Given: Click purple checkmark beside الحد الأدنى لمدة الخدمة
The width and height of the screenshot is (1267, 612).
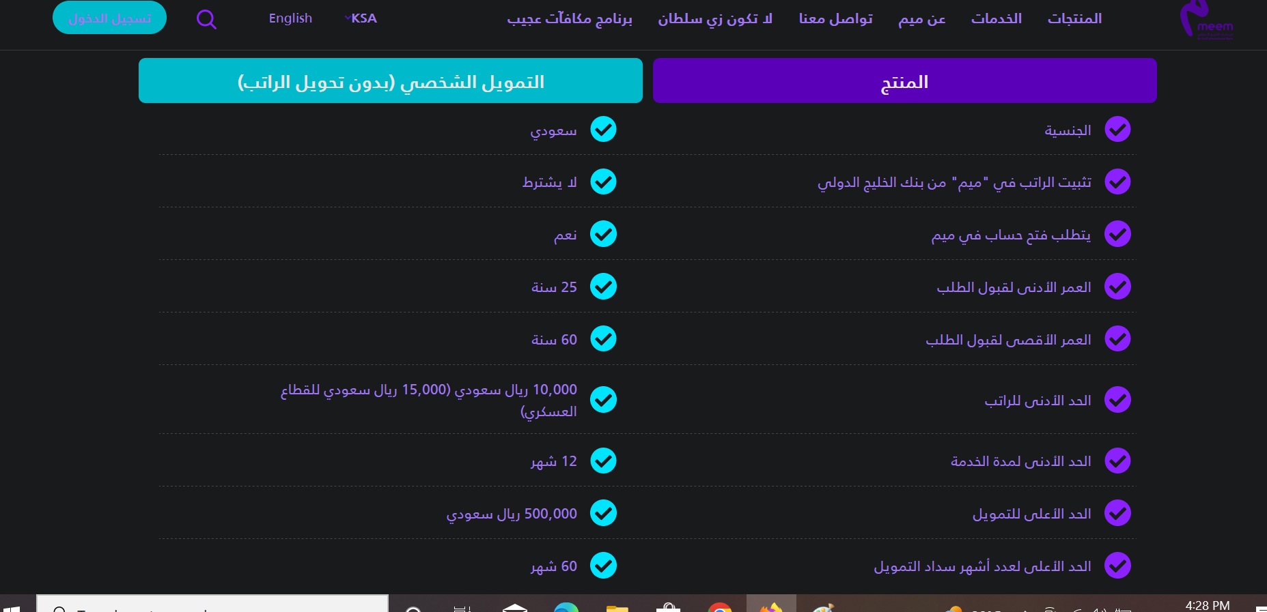Looking at the screenshot, I should coord(1117,461).
